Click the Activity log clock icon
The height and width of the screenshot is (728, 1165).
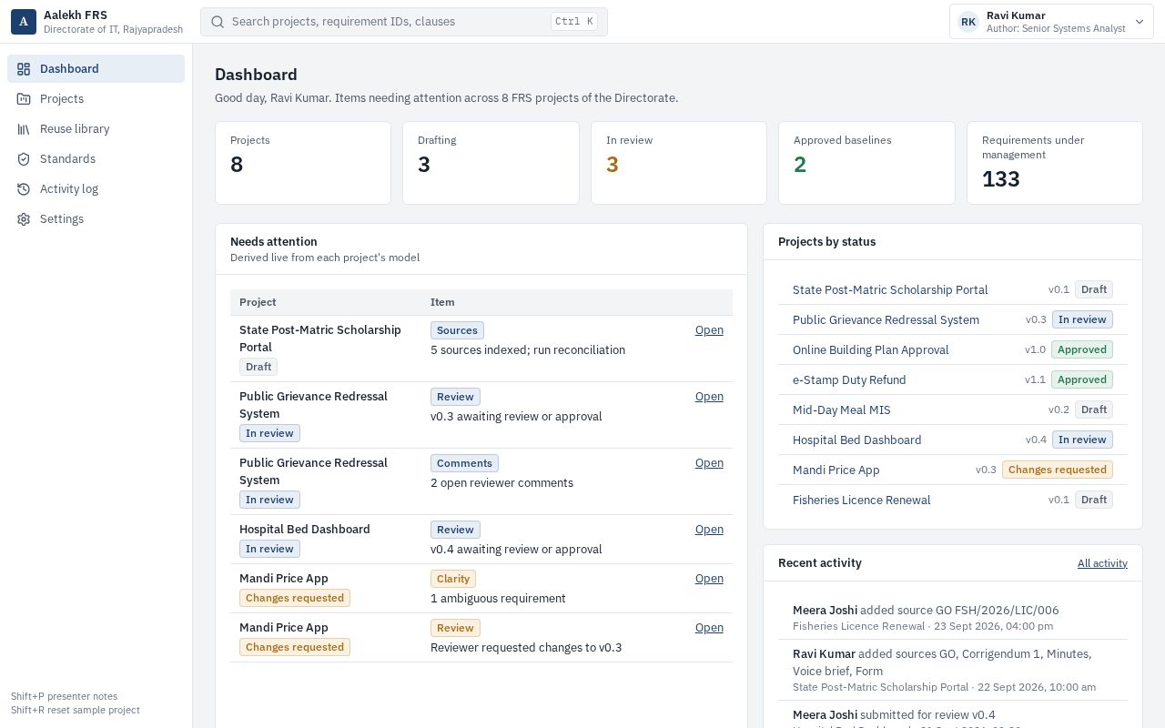(x=24, y=189)
